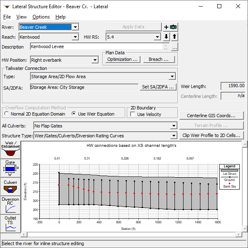Select Use Weir Equation radio button
This screenshot has height=248, width=248.
click(74, 114)
